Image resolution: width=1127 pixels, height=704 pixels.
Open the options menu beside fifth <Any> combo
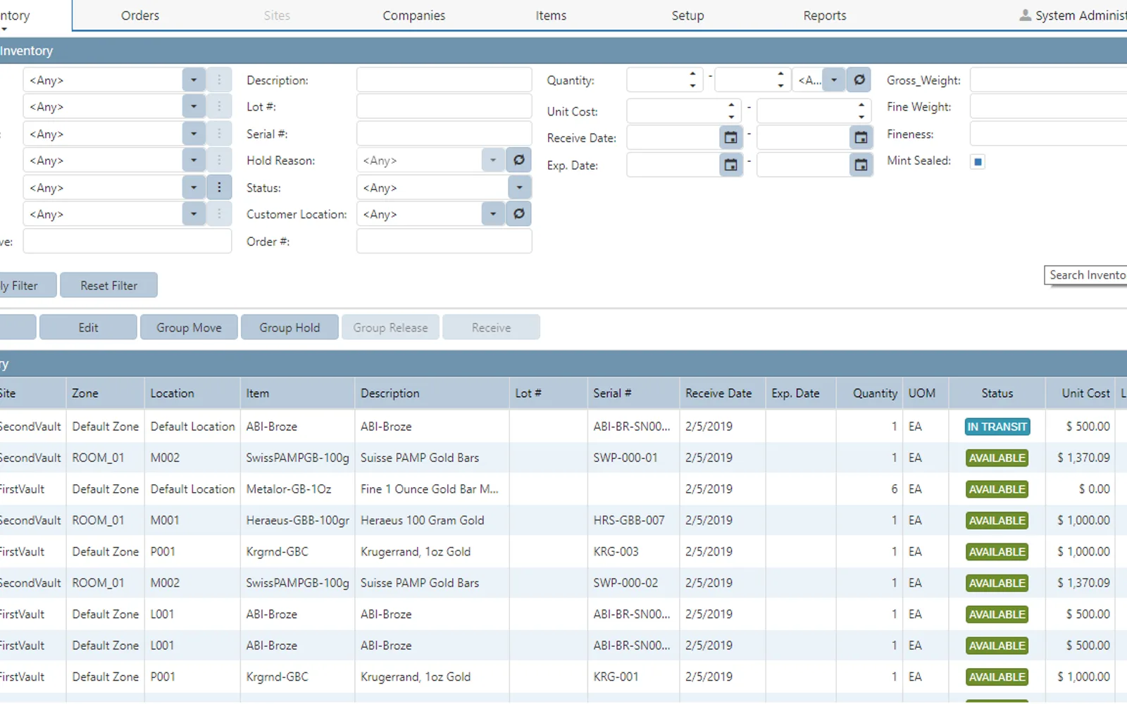coord(219,188)
